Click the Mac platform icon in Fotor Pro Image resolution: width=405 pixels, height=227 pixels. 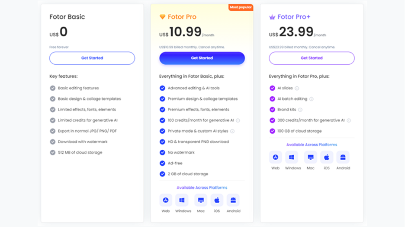tap(201, 200)
